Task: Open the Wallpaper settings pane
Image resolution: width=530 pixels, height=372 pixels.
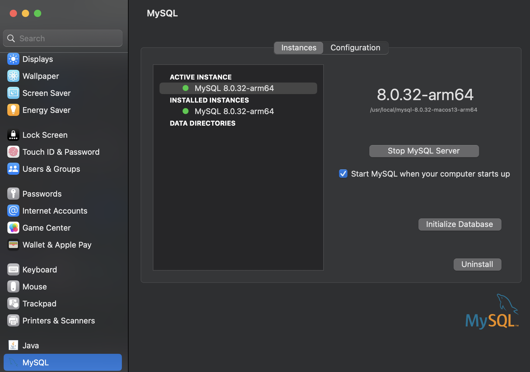Action: tap(41, 76)
